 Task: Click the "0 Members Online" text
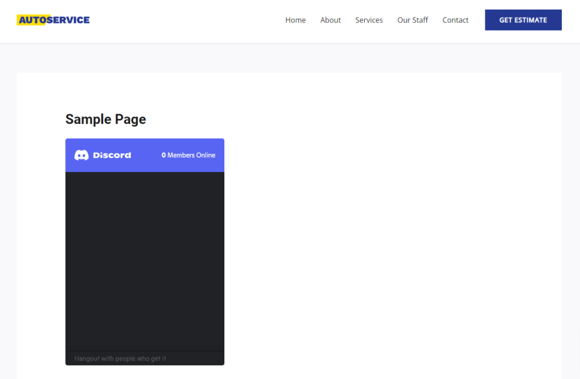click(x=188, y=155)
